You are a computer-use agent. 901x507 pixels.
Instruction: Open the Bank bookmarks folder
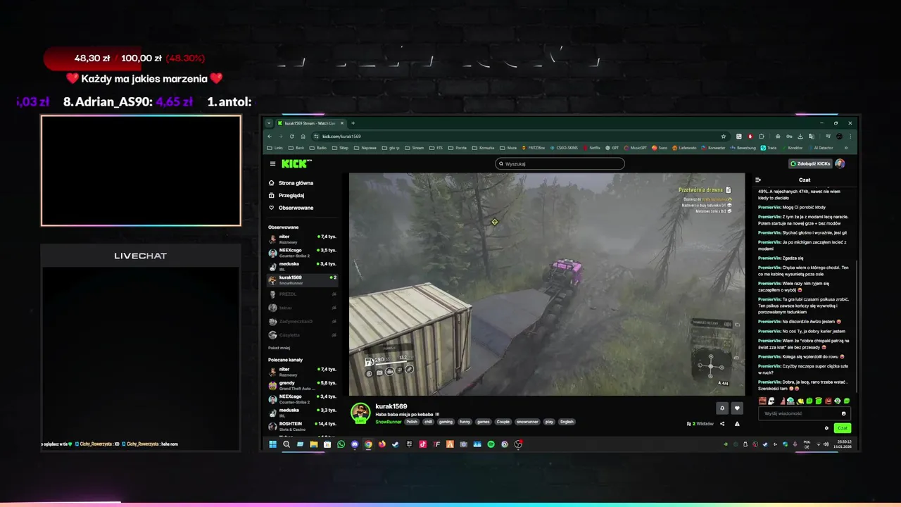pos(296,148)
